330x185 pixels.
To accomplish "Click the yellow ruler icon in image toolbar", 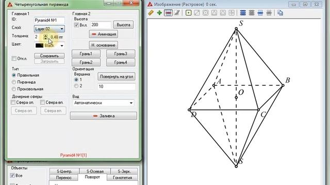I will (151, 13).
